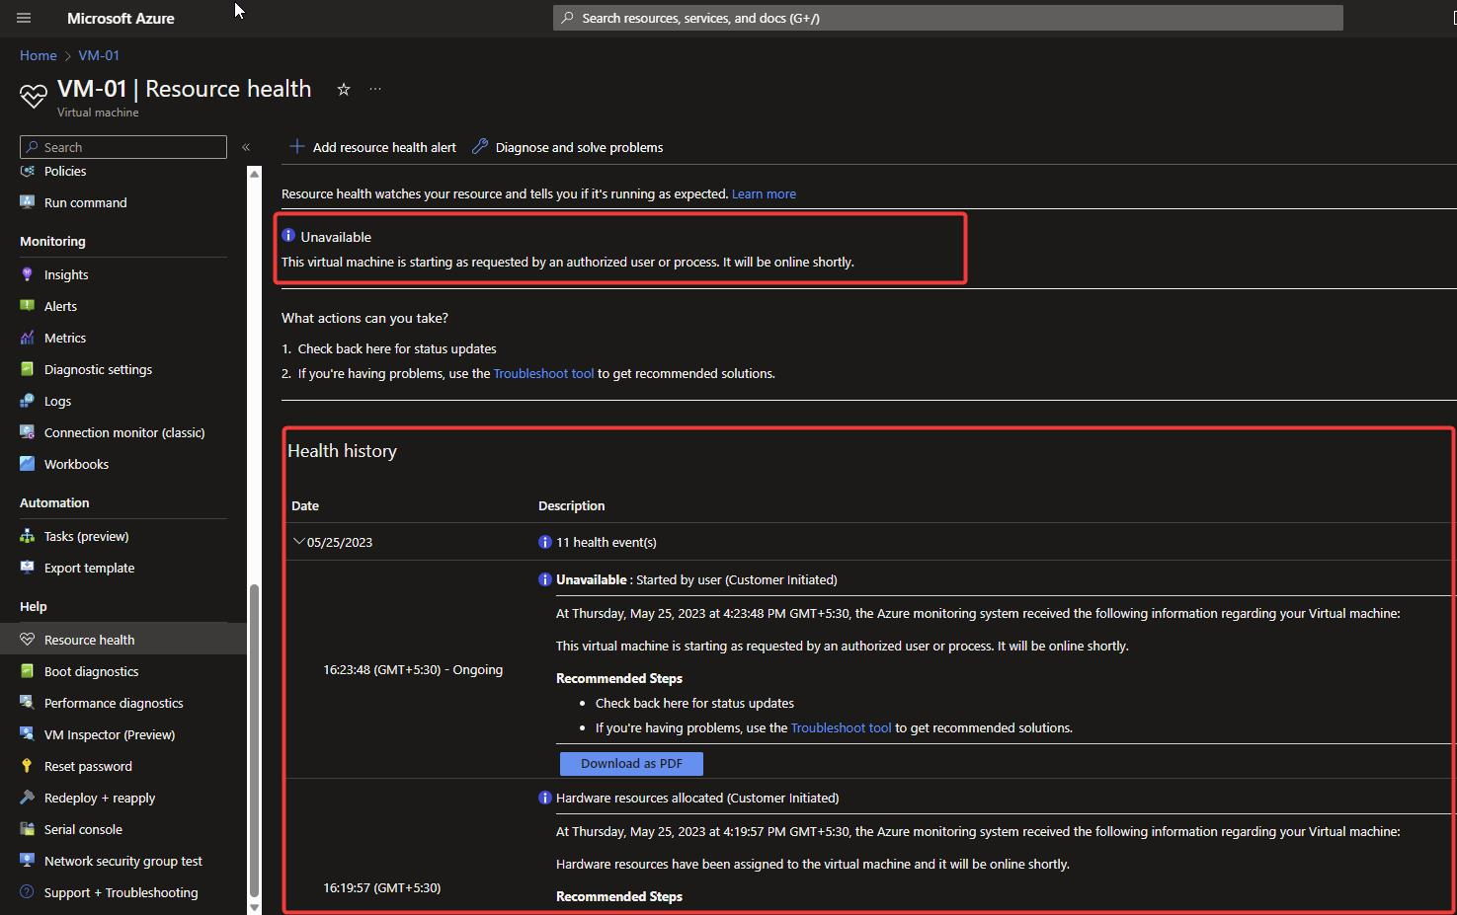The image size is (1457, 915).
Task: Click the Metrics chart icon in sidebar
Action: (28, 338)
